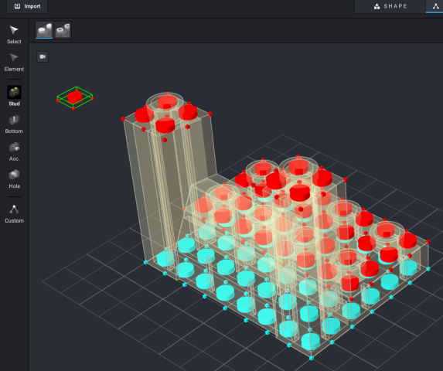Click the top stud on the tall column
The image size is (443, 371).
pyautogui.click(x=167, y=102)
